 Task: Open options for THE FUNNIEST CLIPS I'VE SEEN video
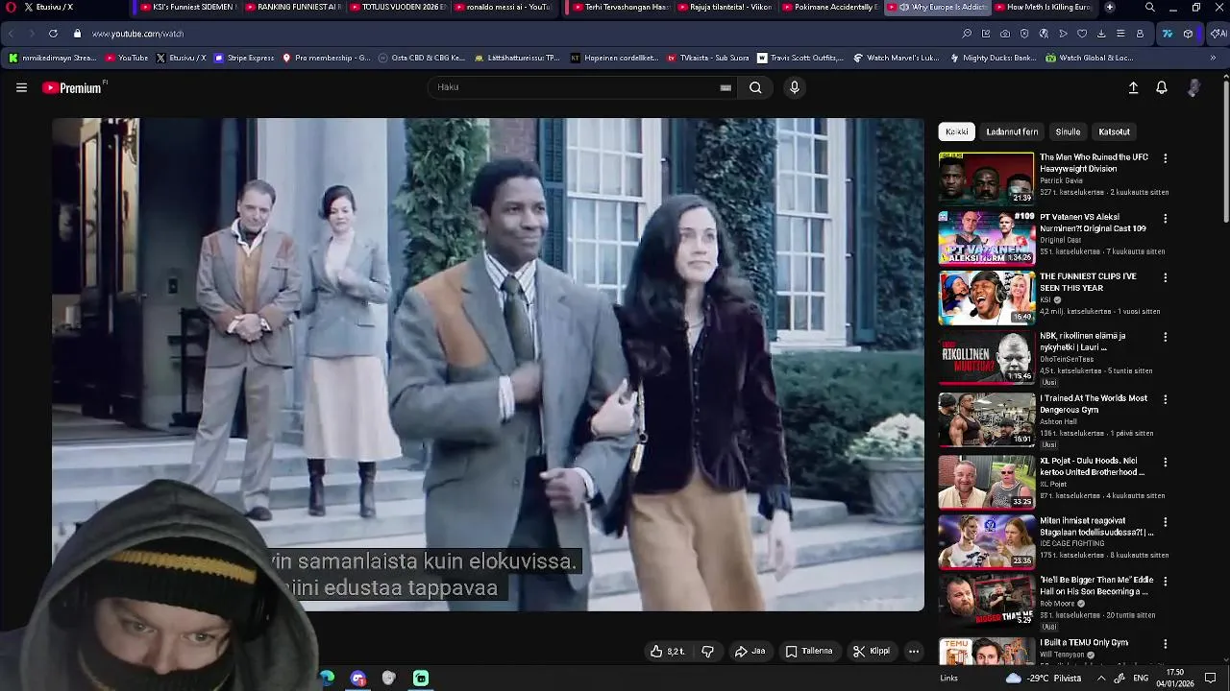point(1165,277)
